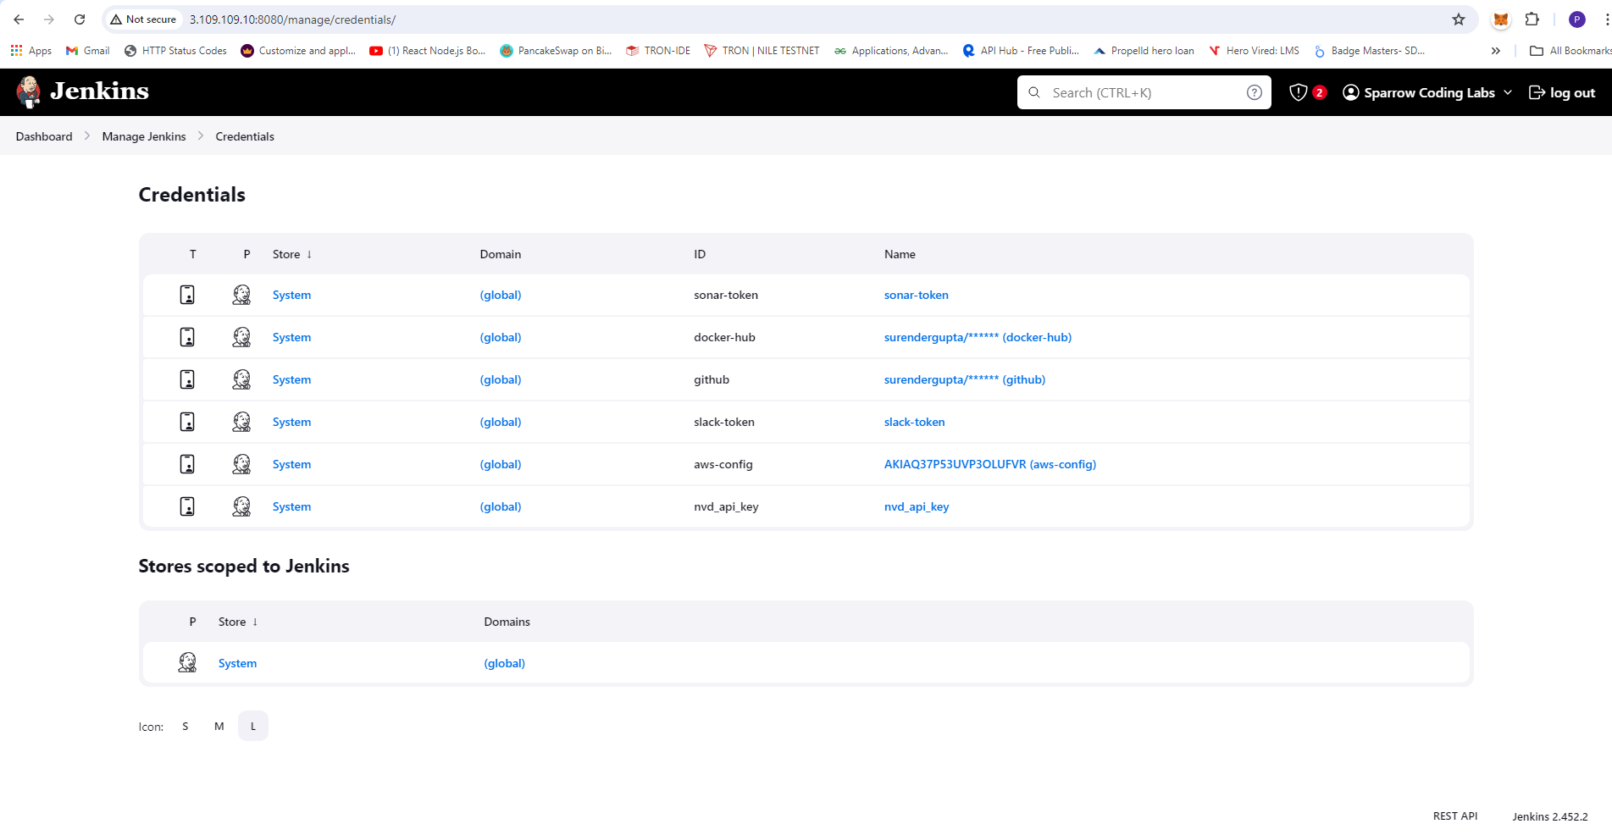Click the provider icon in nvd_api_key row

(x=241, y=506)
